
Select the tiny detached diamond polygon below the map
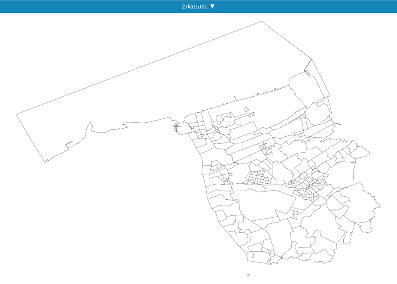coord(249,275)
